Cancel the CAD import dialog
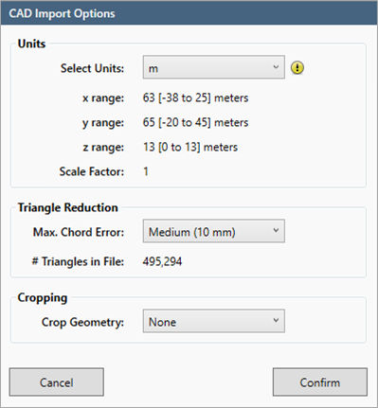The width and height of the screenshot is (378, 408). pos(57,381)
